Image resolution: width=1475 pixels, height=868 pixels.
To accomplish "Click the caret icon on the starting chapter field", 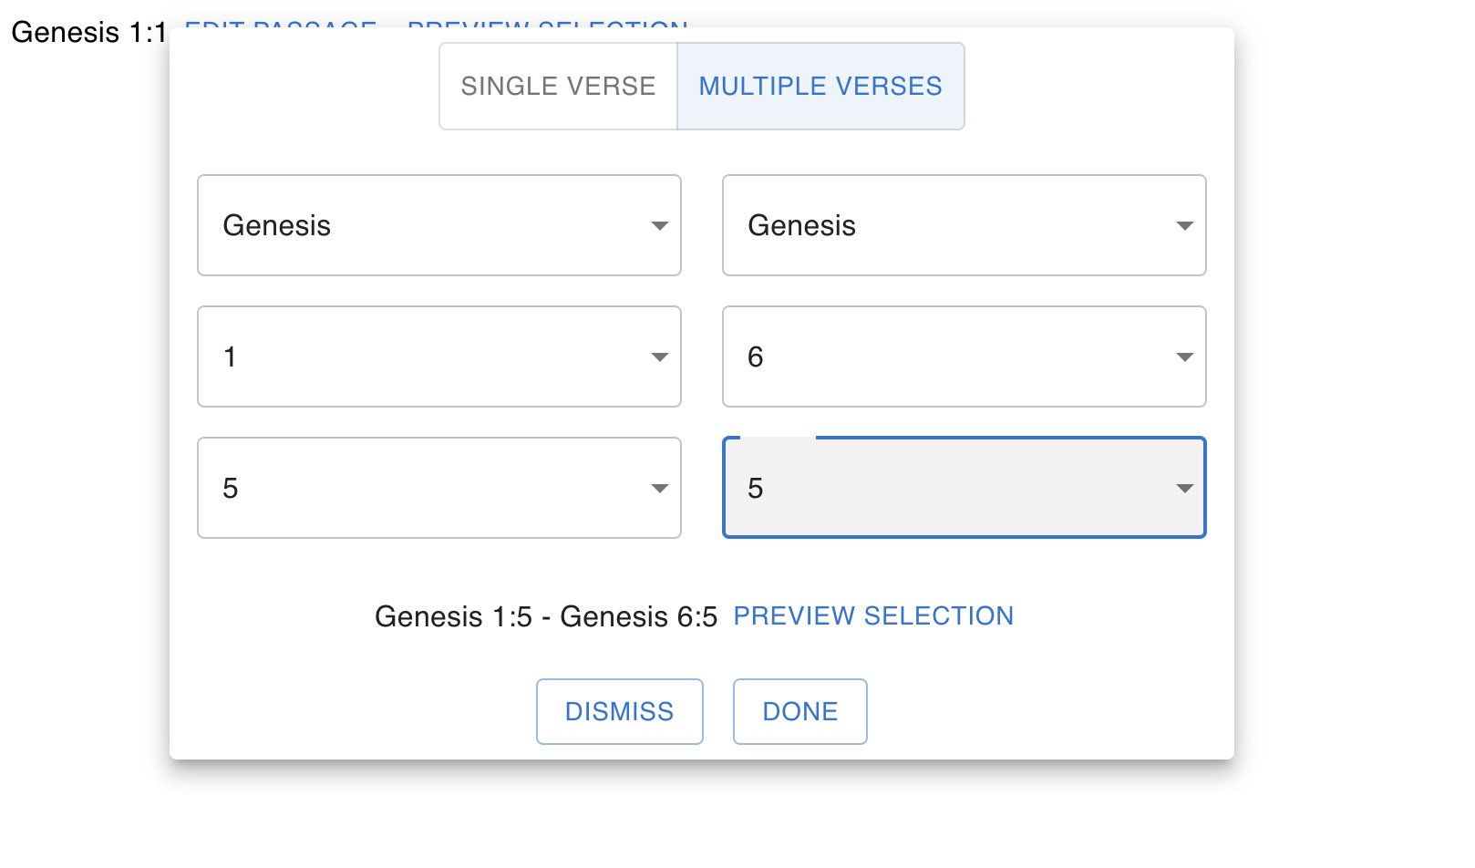I will coord(660,357).
